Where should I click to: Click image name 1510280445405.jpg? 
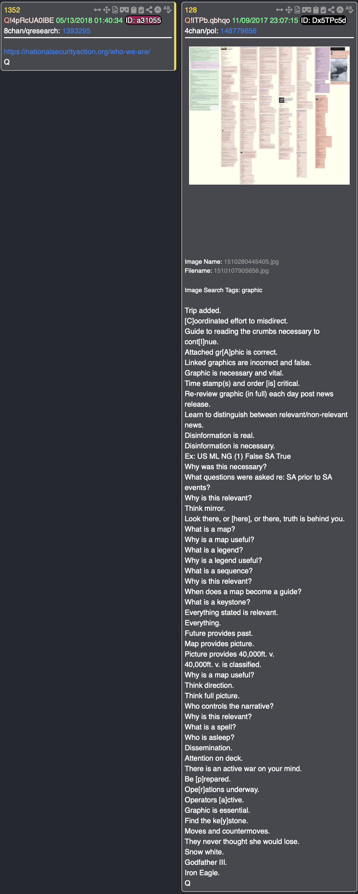point(251,262)
